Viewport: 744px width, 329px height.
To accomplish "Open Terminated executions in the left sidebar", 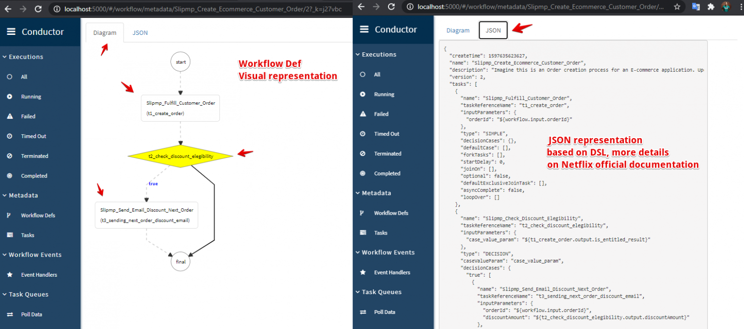I will [34, 156].
